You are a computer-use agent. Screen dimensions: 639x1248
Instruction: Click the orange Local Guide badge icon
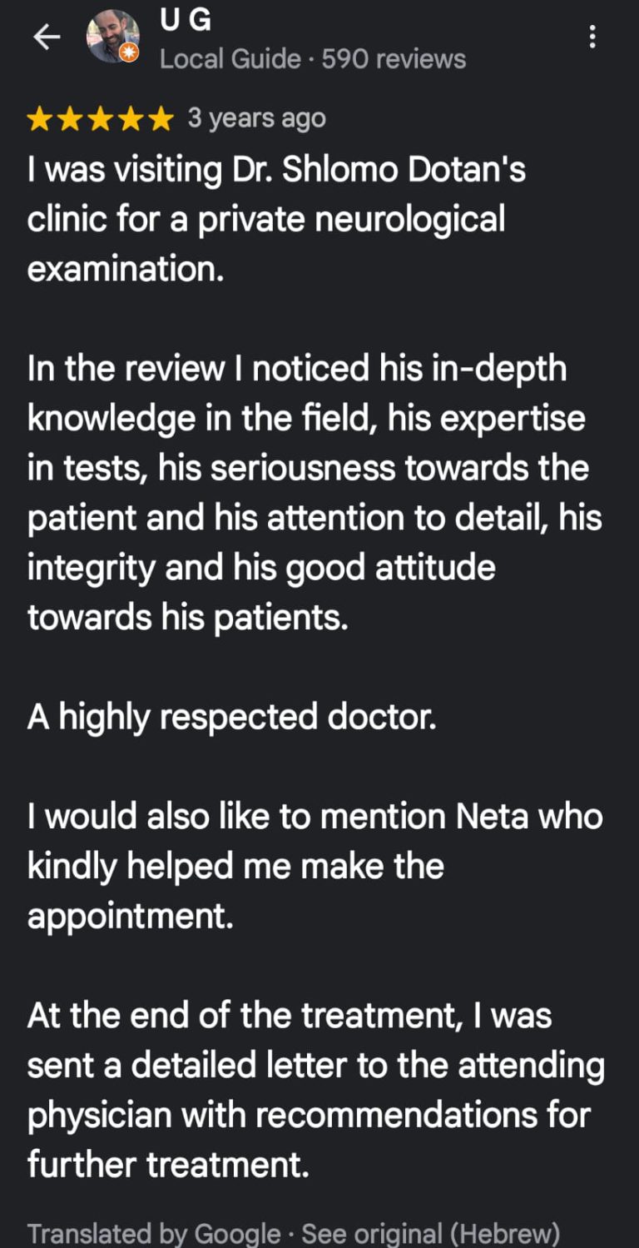coord(130,53)
